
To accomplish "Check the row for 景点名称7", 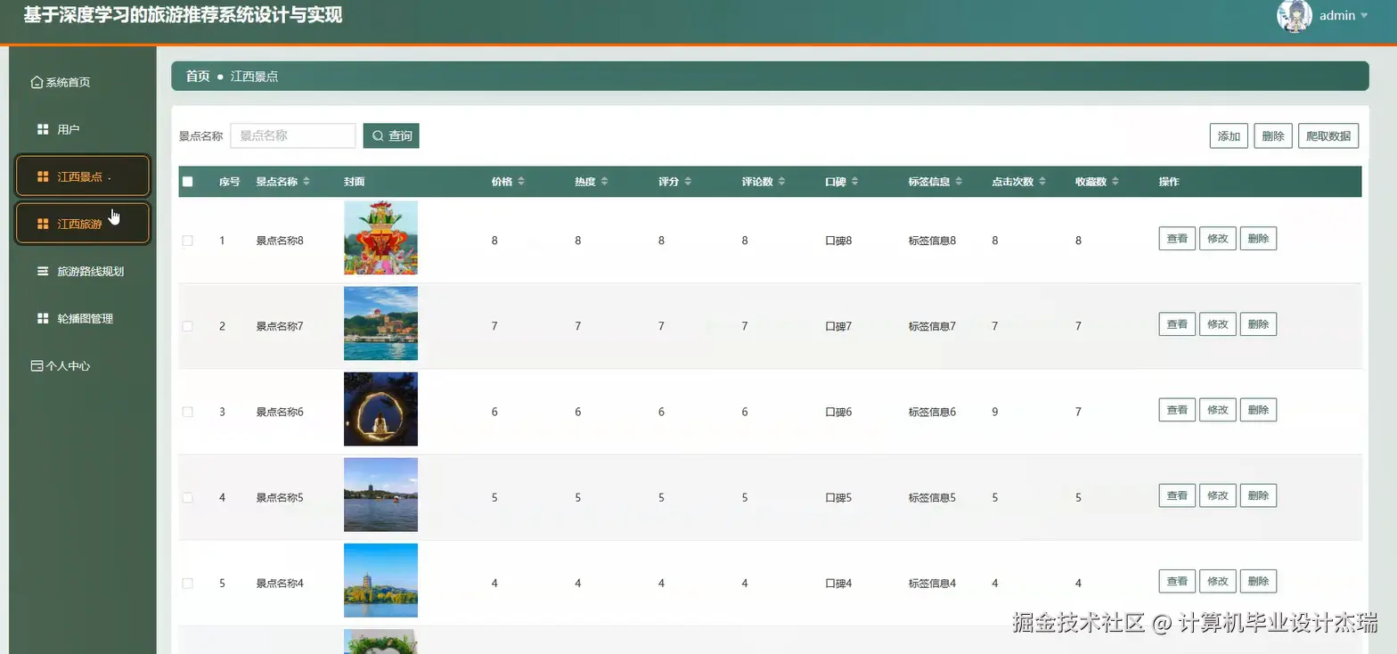I will (x=187, y=326).
